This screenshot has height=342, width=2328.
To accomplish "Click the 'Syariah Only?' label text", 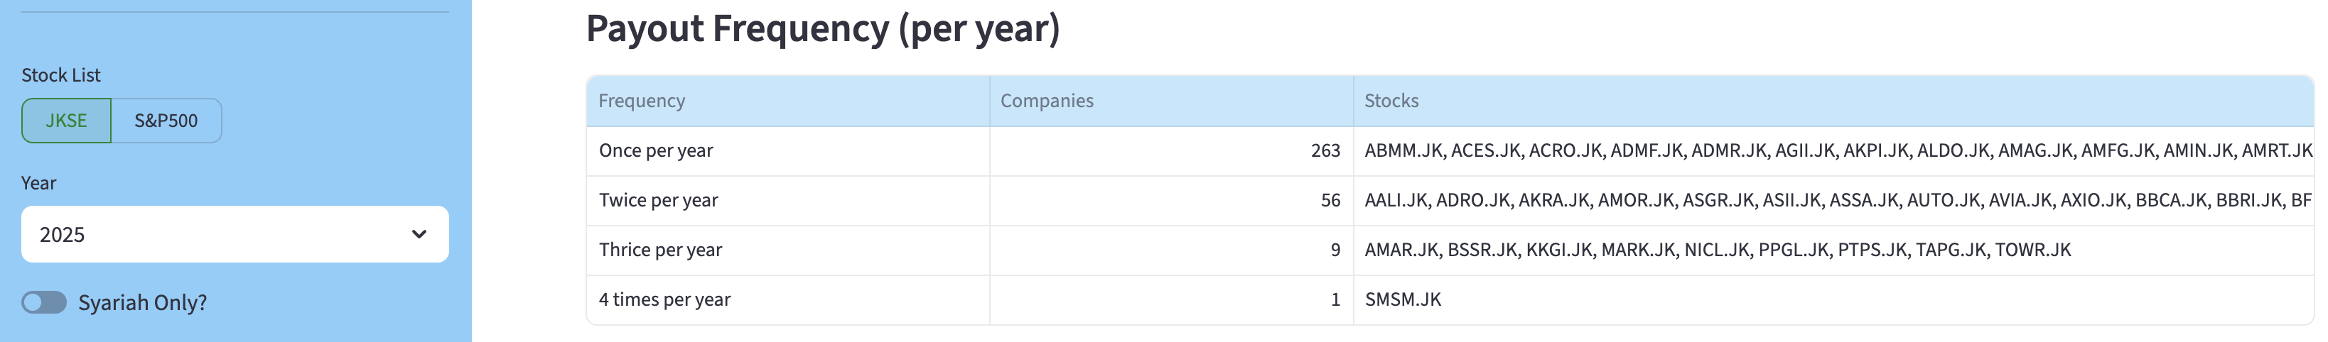I will (143, 303).
